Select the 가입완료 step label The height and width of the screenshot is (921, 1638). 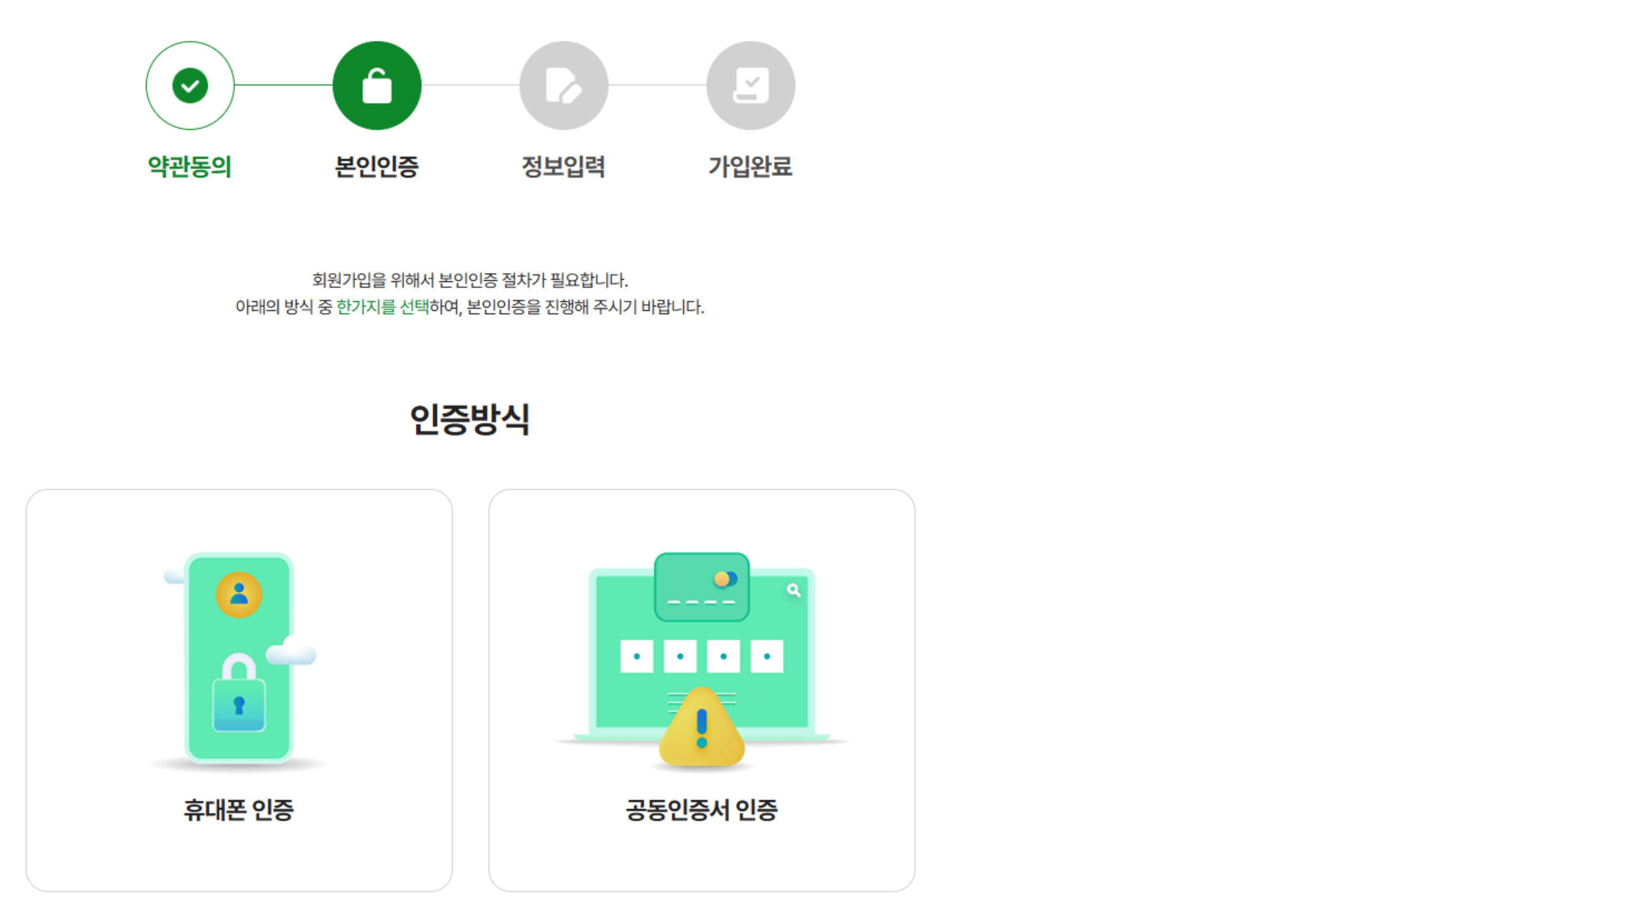[751, 167]
